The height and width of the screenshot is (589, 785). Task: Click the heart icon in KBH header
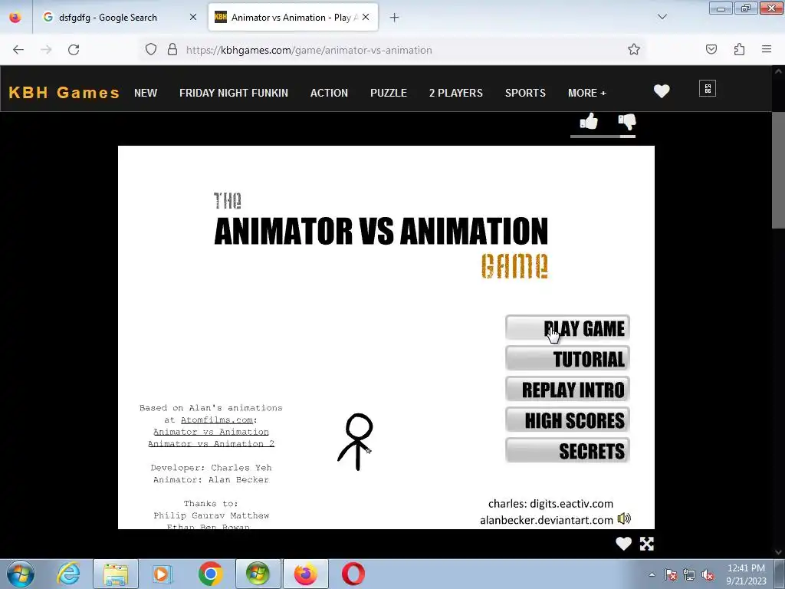(x=662, y=91)
